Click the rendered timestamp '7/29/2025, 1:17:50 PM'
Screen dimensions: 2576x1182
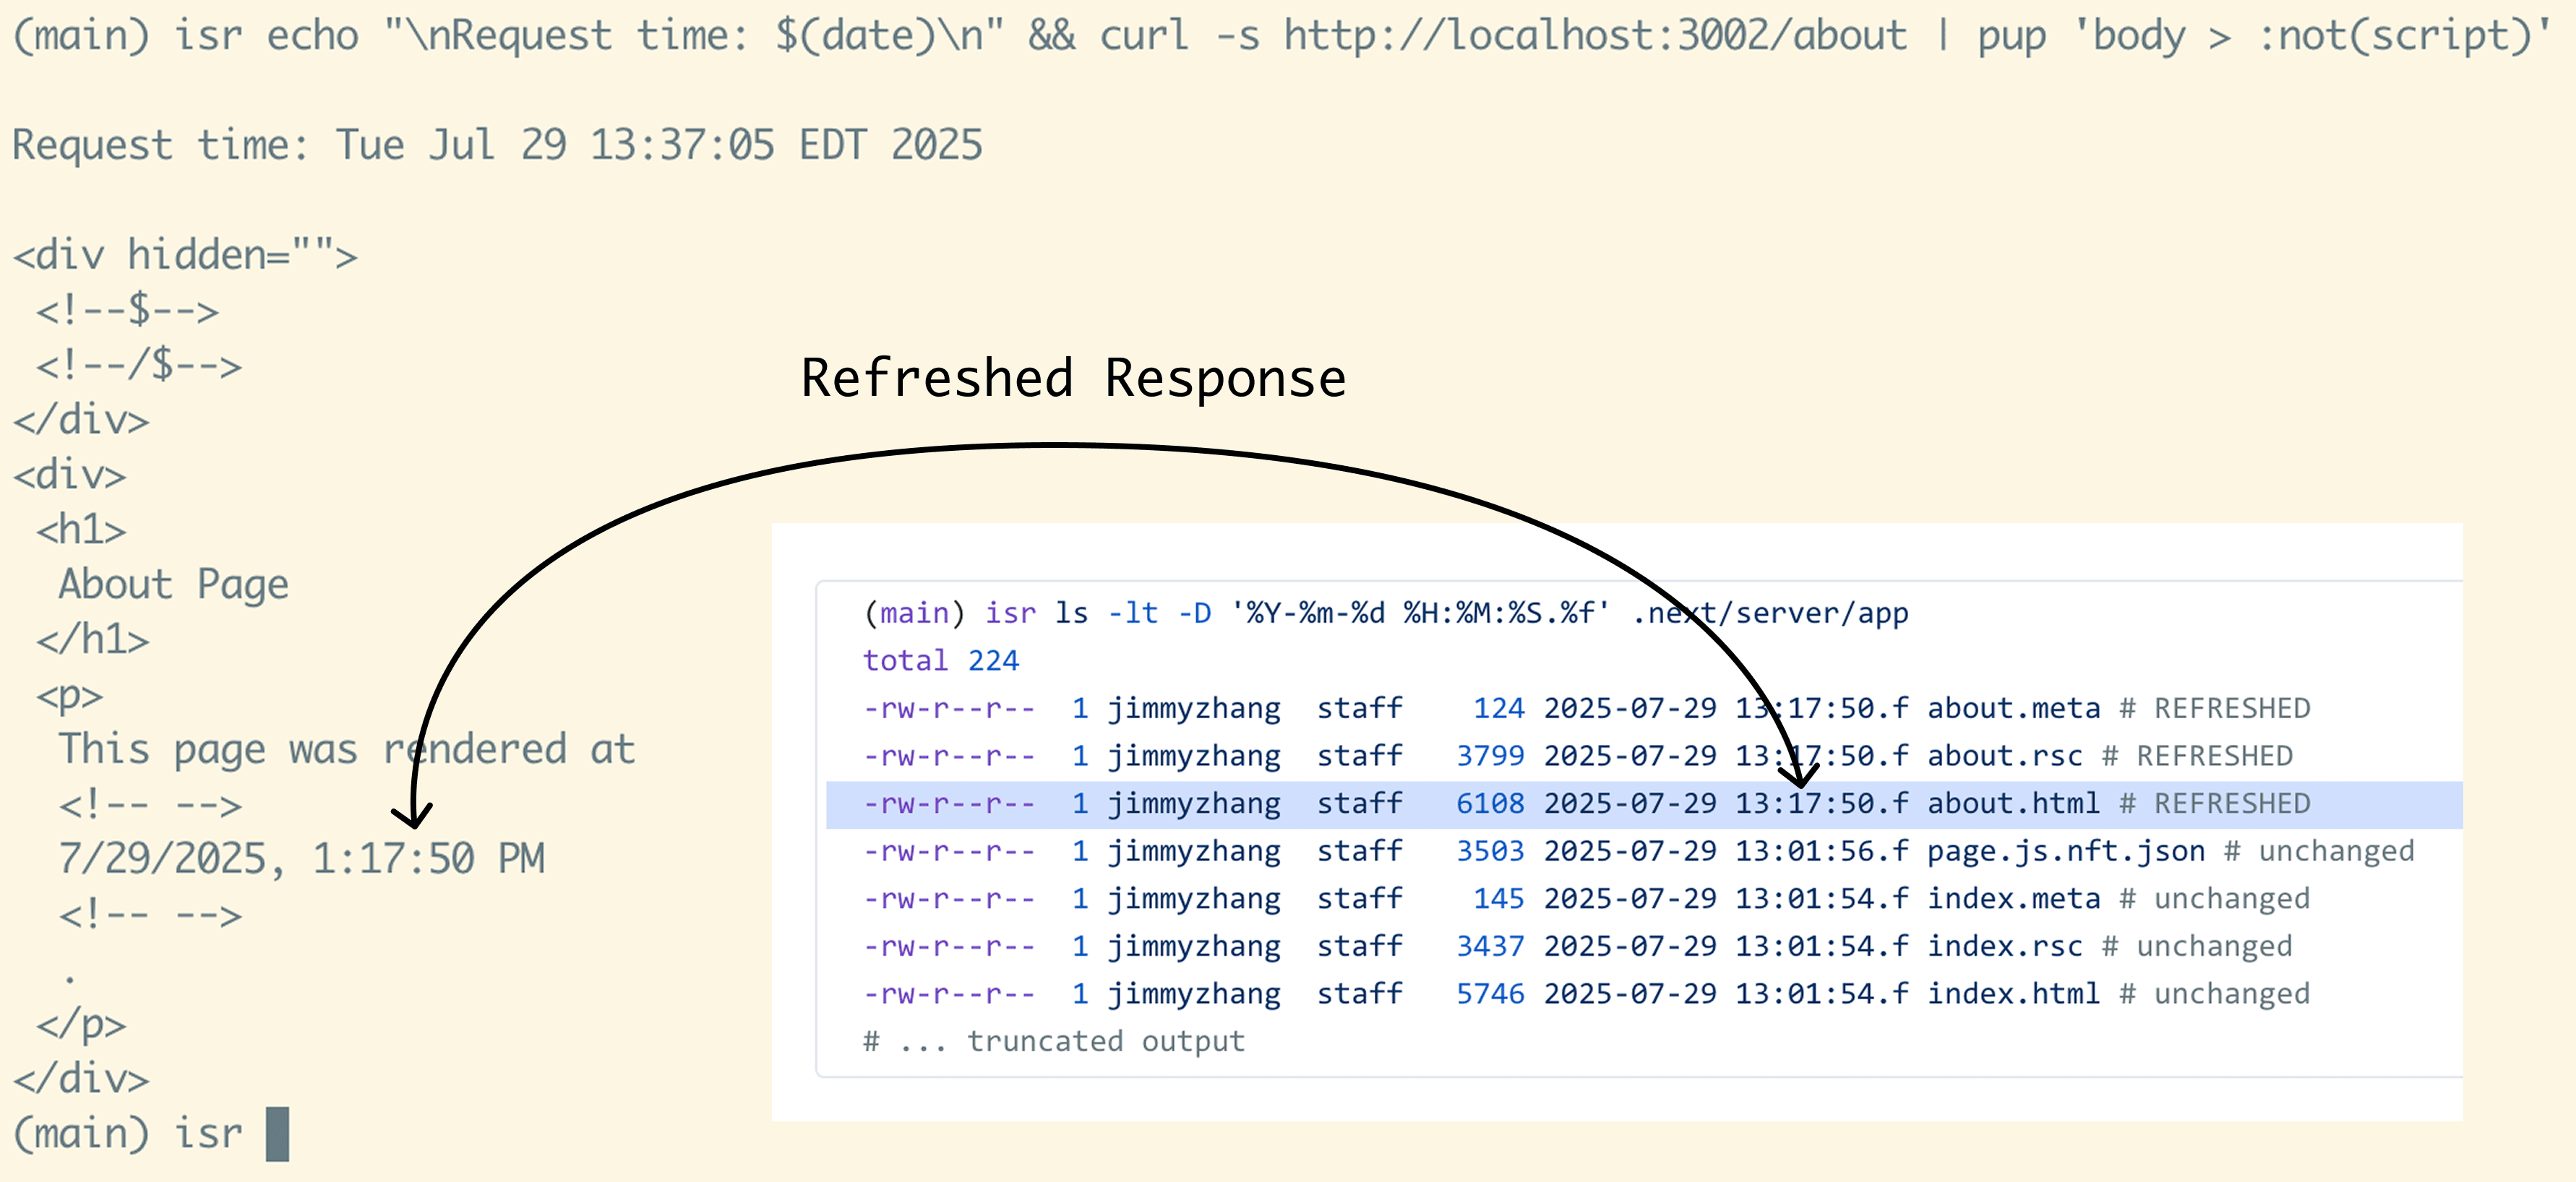coord(301,858)
